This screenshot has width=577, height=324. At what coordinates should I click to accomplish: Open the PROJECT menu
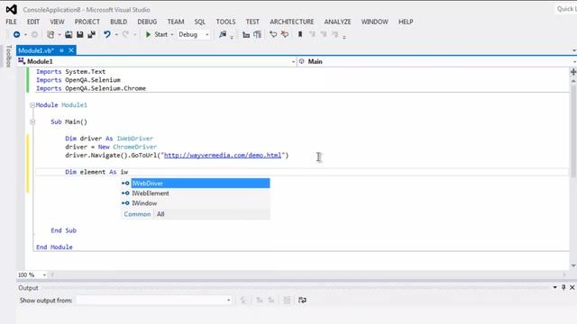point(87,22)
